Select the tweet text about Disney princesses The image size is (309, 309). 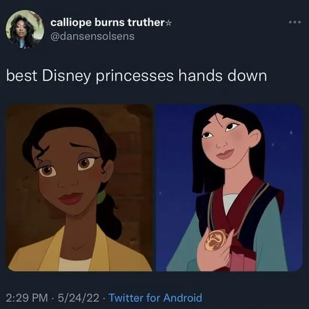(x=136, y=76)
